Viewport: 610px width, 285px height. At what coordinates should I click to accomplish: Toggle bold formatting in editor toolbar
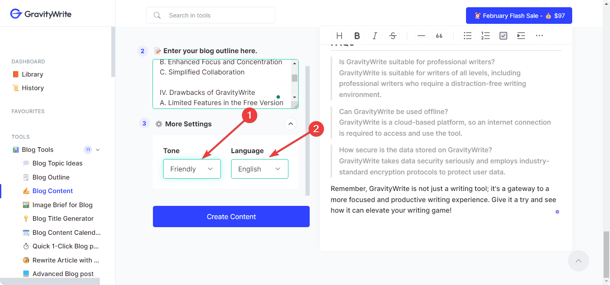(357, 36)
